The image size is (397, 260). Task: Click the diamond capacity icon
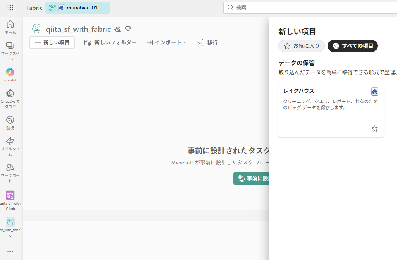pyautogui.click(x=128, y=29)
